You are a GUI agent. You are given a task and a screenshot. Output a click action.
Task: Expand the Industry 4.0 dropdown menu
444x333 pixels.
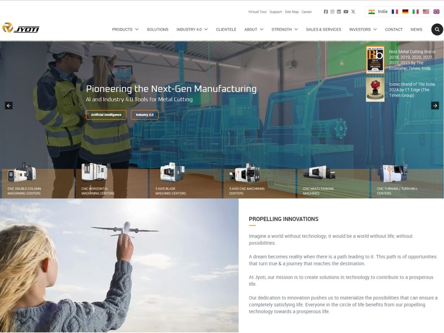pyautogui.click(x=192, y=30)
